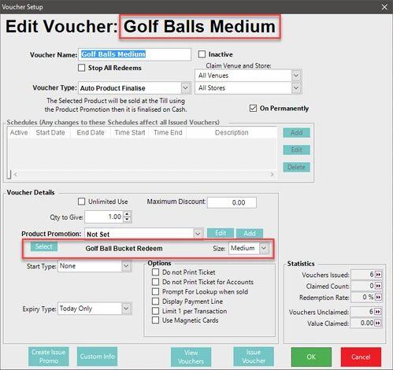The width and height of the screenshot is (393, 370).
Task: Open Redemption Rate detail arrow icon
Action: (378, 298)
